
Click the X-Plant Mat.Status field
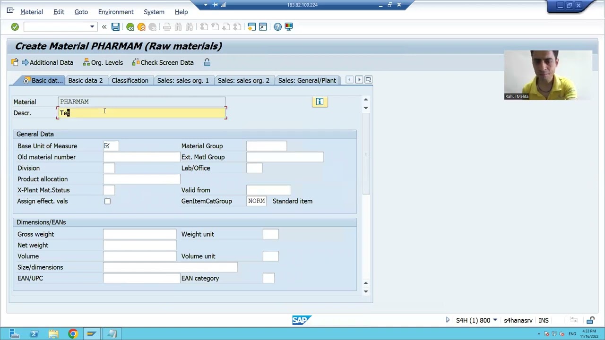click(x=109, y=190)
